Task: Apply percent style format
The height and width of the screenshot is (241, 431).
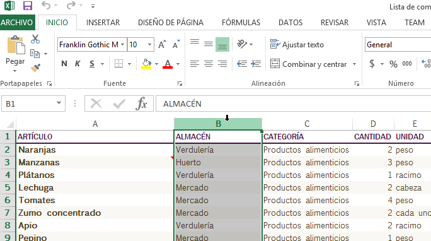Action: click(393, 64)
